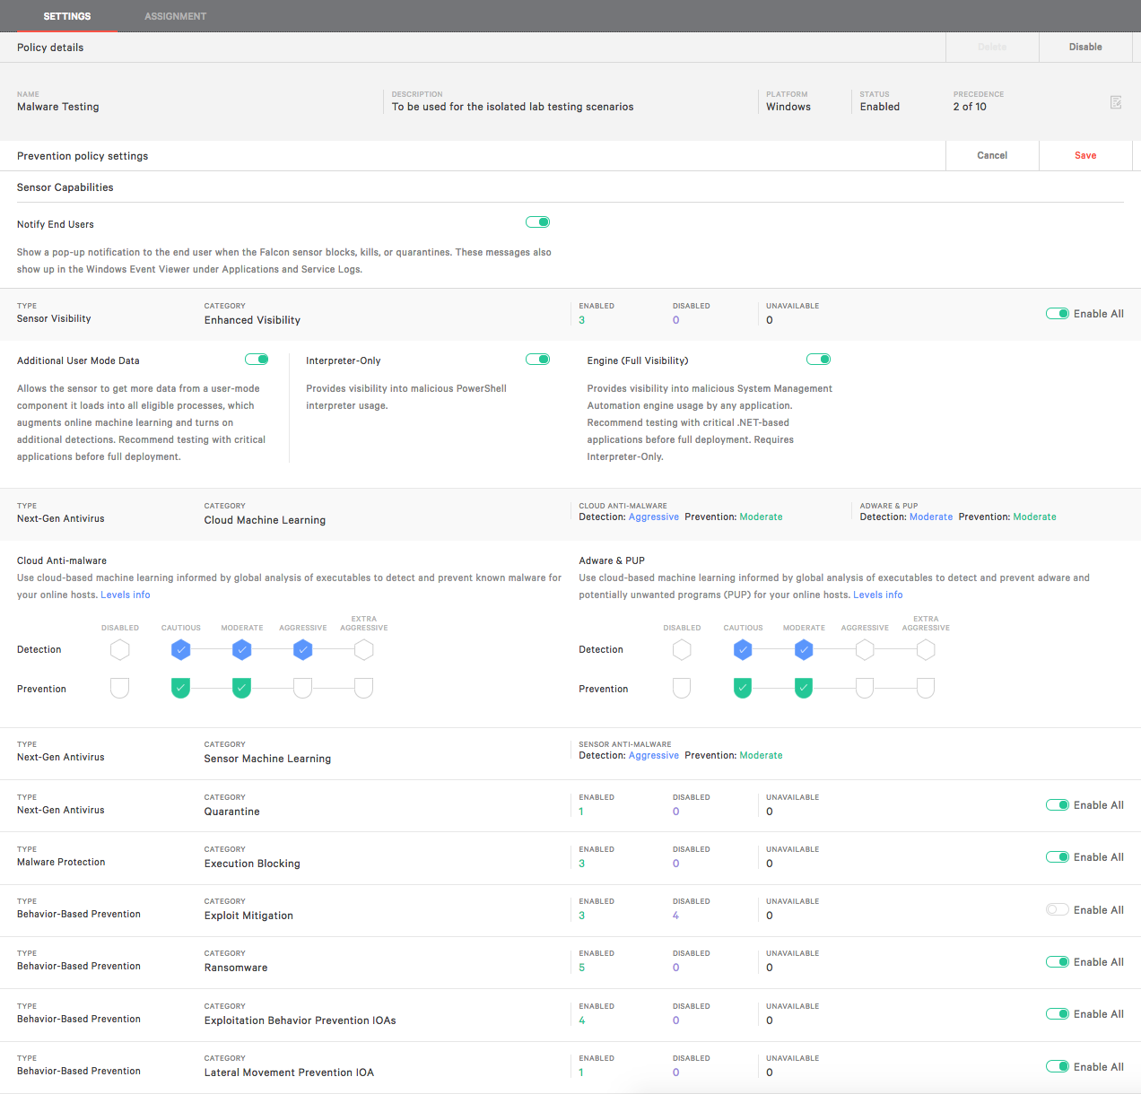Toggle Engine (Full Visibility) switch
This screenshot has height=1094, width=1141.
click(819, 360)
